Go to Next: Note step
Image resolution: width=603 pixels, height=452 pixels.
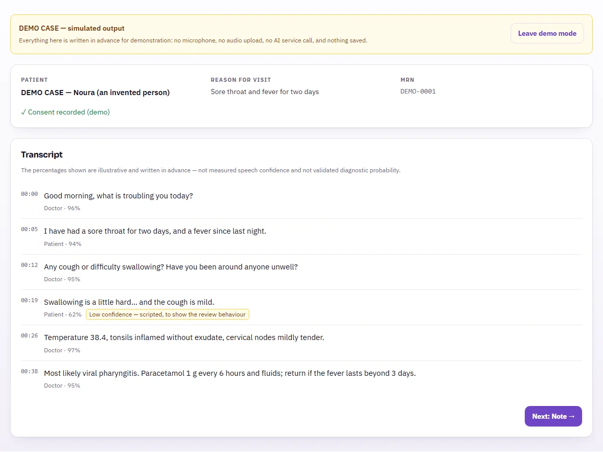click(x=553, y=416)
